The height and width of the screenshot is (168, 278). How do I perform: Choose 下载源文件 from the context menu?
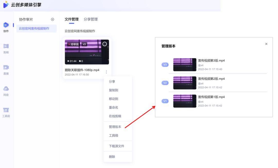coord(117,146)
